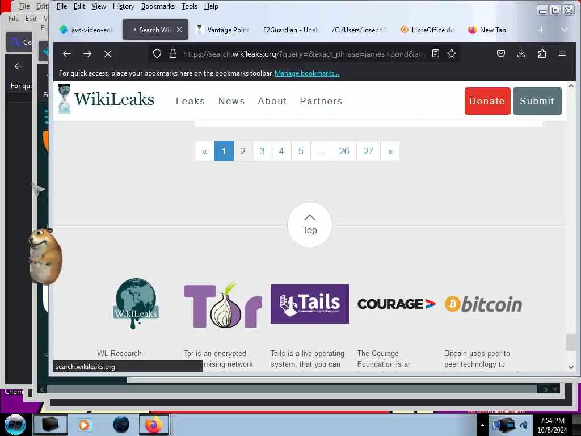The image size is (581, 436).
Task: Toggle reader view icon in address bar
Action: (436, 54)
